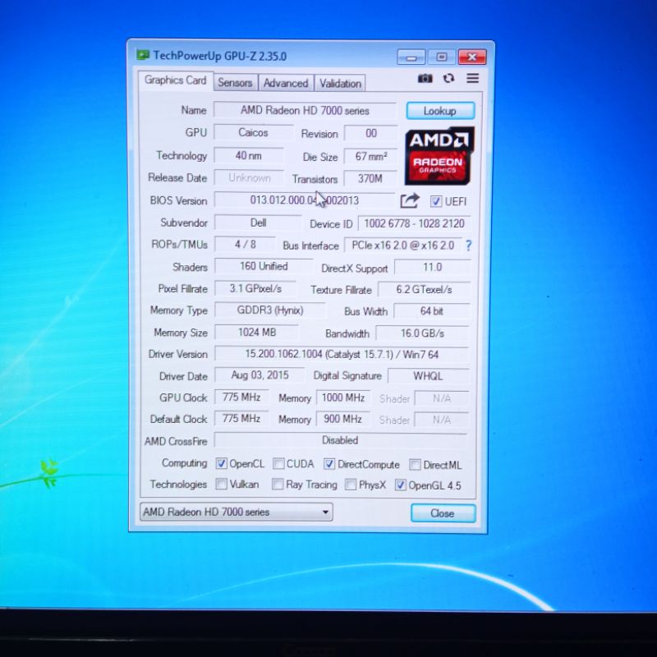The image size is (657, 657).
Task: Switch to the Advanced tab
Action: pos(285,83)
